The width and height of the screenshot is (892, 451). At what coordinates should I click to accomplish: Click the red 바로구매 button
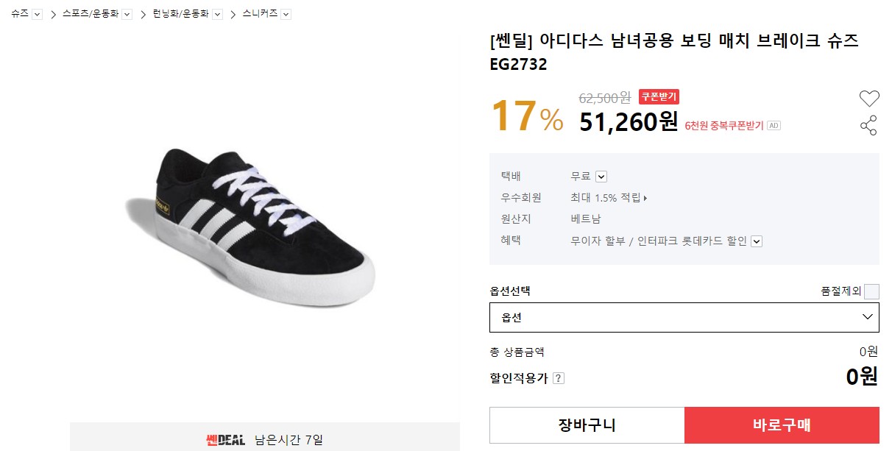pyautogui.click(x=782, y=425)
